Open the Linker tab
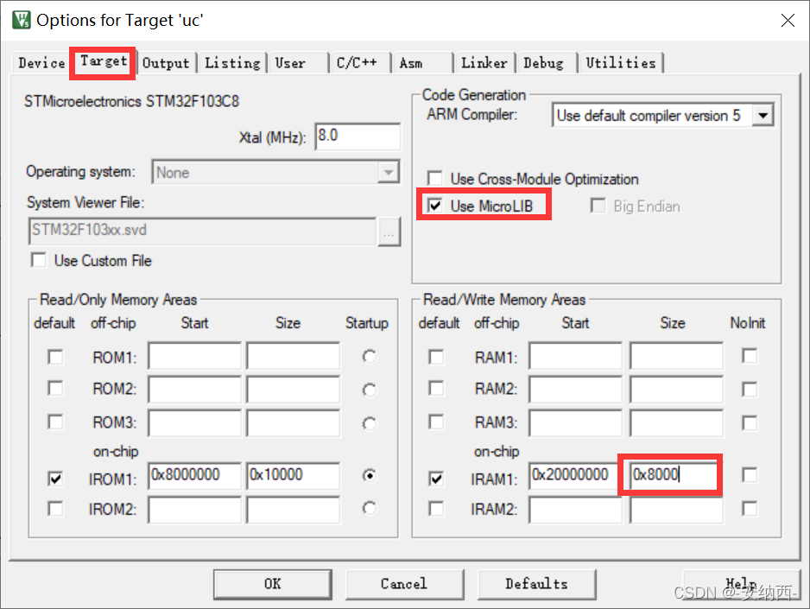Viewport: 810px width, 609px height. click(x=484, y=63)
